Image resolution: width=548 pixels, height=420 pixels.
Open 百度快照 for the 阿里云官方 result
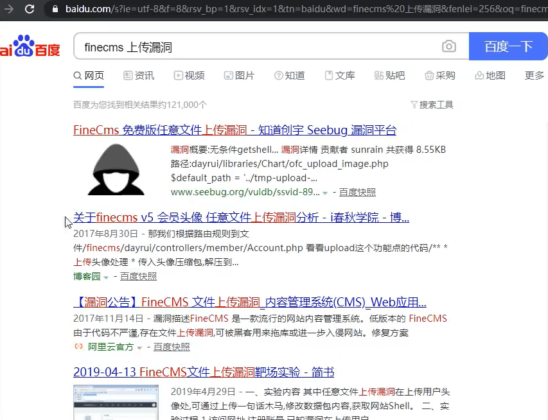pyautogui.click(x=172, y=347)
